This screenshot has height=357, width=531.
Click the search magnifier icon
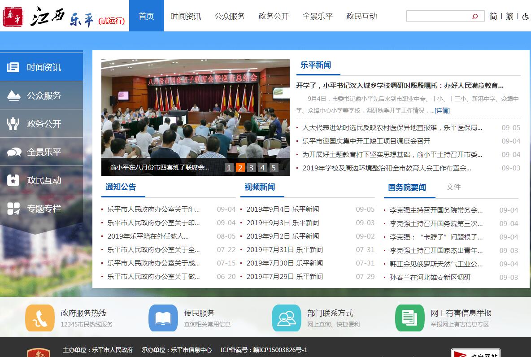pos(475,17)
